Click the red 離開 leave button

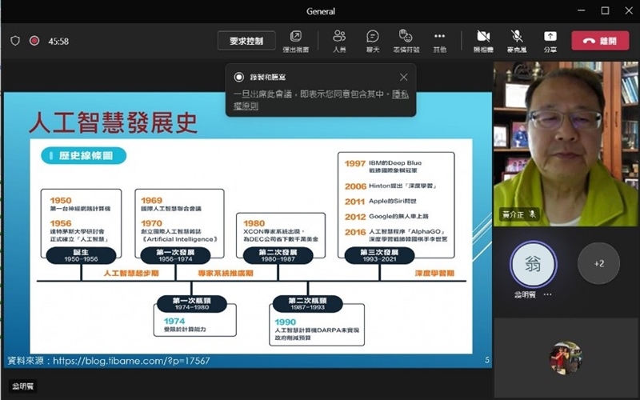[x=599, y=41]
